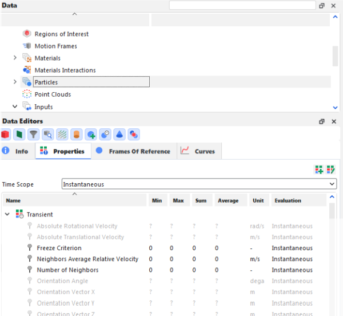Click the green plane process icon
Image resolution: width=343 pixels, height=316 pixels.
click(x=19, y=134)
